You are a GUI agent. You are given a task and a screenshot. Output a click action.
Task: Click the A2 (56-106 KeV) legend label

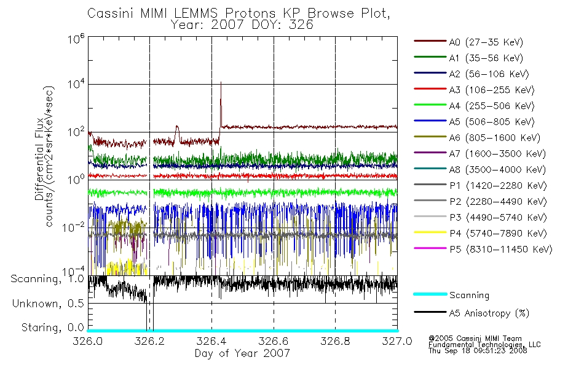pyautogui.click(x=489, y=74)
